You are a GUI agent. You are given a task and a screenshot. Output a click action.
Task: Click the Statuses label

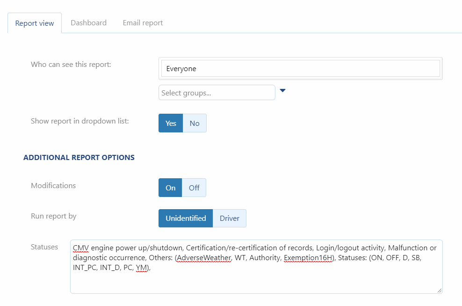pyautogui.click(x=44, y=247)
